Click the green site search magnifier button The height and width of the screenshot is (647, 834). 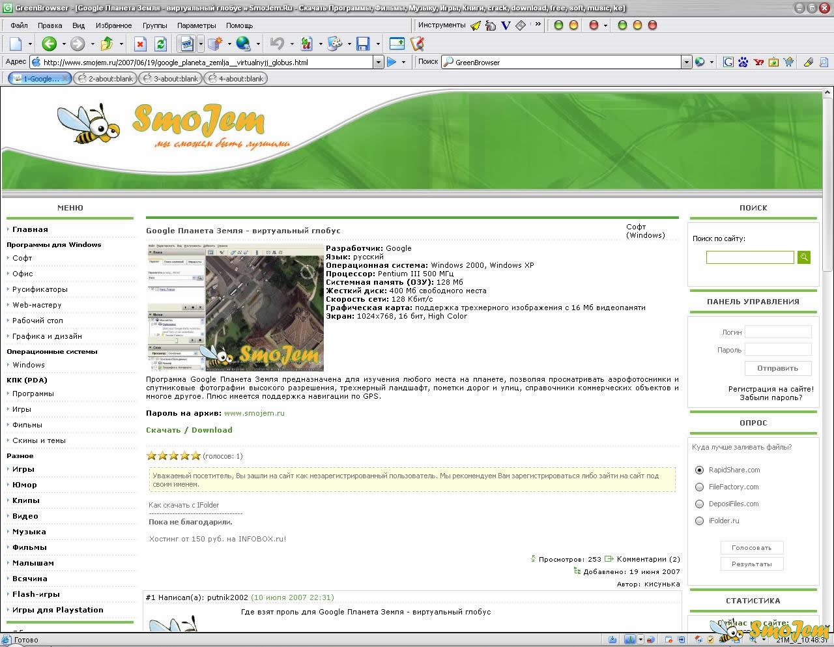804,257
